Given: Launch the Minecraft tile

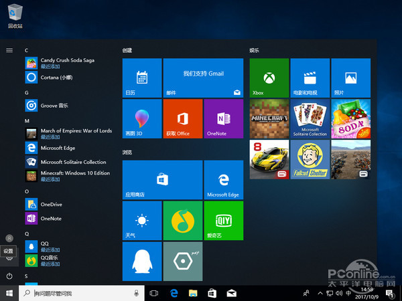Looking at the screenshot, I should coord(269,119).
